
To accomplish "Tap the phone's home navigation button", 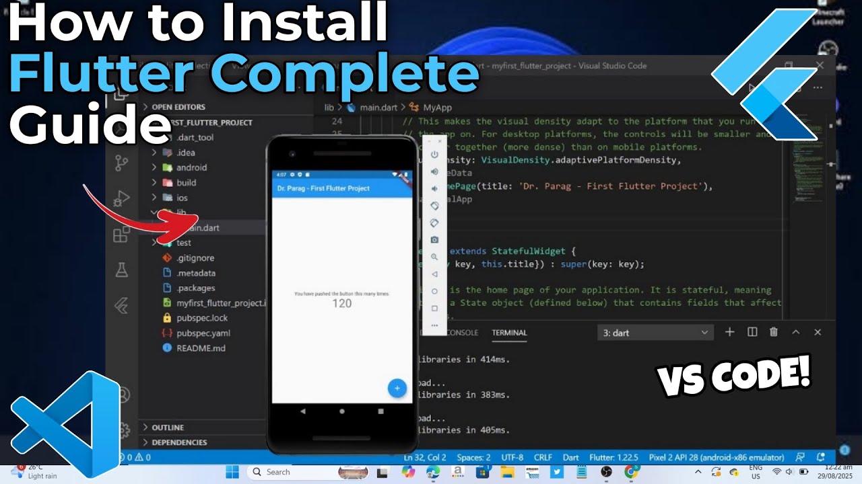I will [342, 411].
